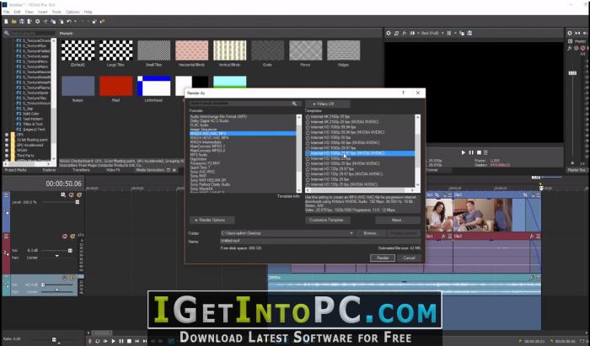
Task: Switch to the Transitions tab
Action: click(x=81, y=170)
